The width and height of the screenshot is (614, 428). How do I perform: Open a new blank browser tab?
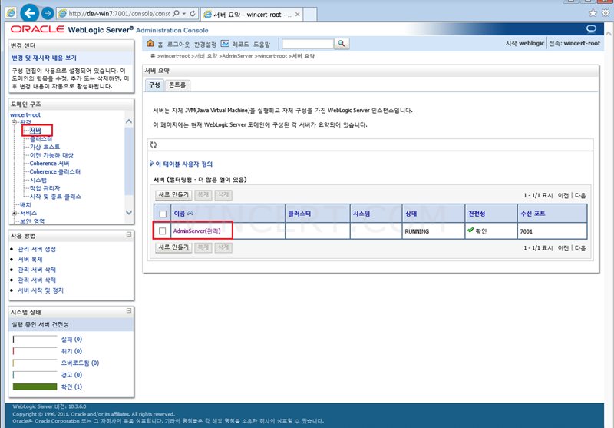tap(310, 15)
